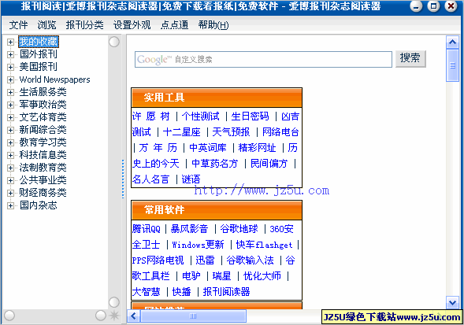Click the horizontal scrollbar left arrow
Viewport: 464px width, 325px height.
tap(133, 316)
